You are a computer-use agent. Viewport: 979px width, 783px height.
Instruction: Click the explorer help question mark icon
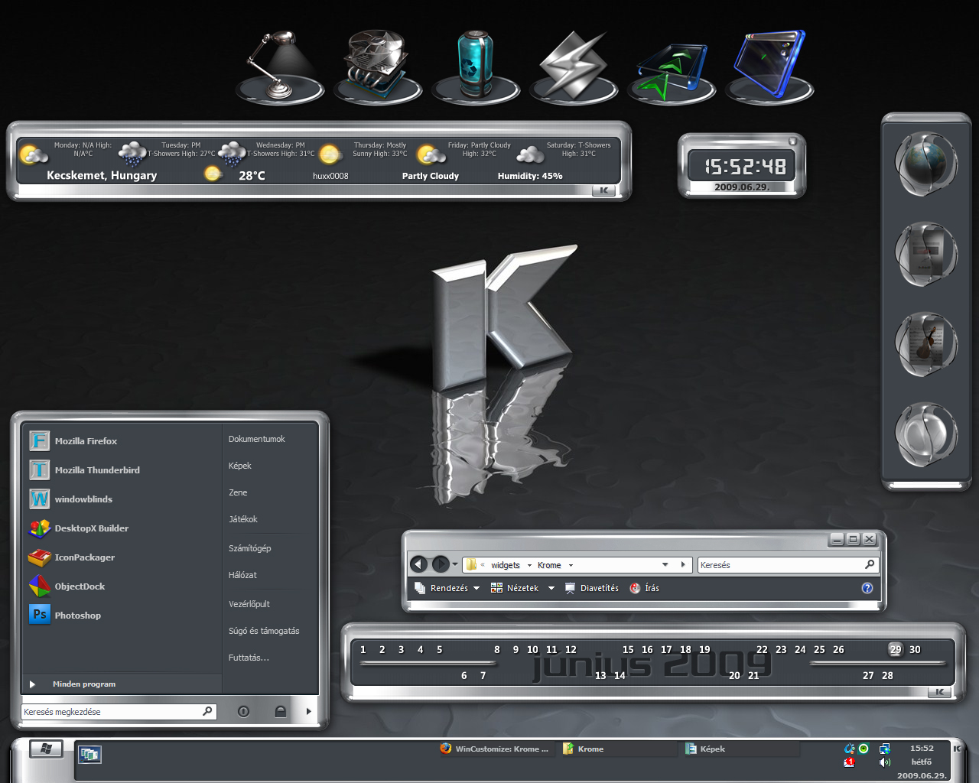(867, 588)
